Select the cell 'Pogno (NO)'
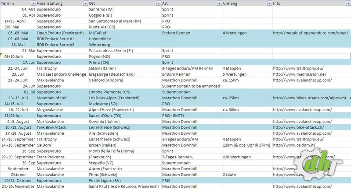 pyautogui.click(x=125, y=56)
